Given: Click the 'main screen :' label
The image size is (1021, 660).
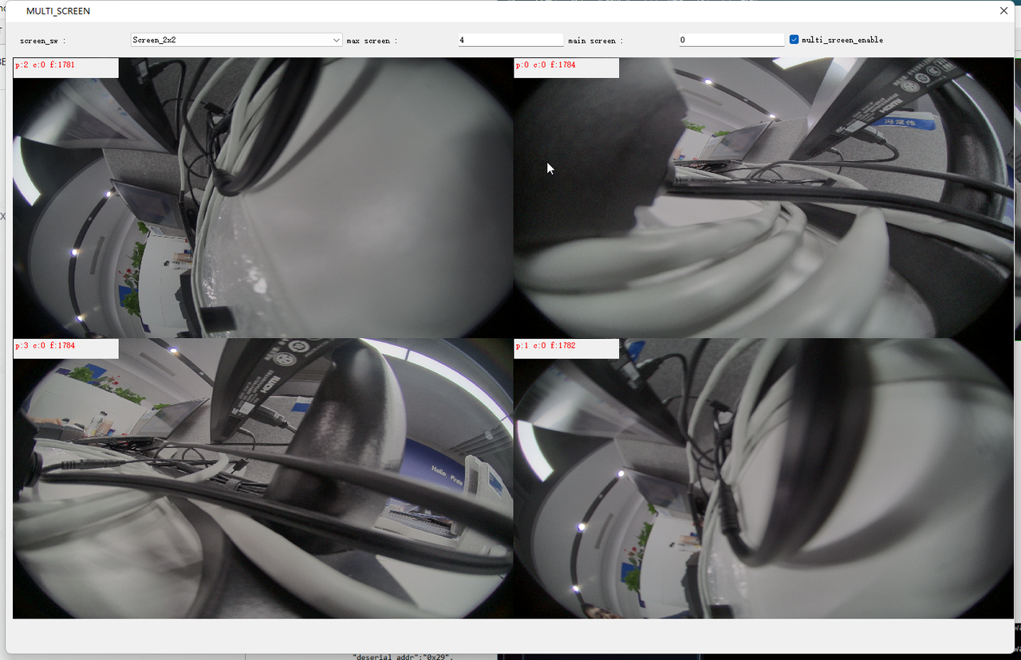Looking at the screenshot, I should coord(595,41).
